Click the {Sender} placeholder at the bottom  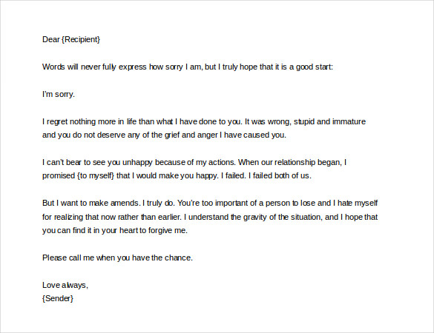[58, 298]
